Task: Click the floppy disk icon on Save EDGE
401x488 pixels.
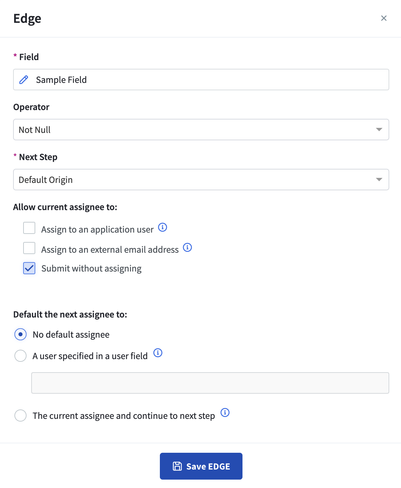Action: (177, 466)
